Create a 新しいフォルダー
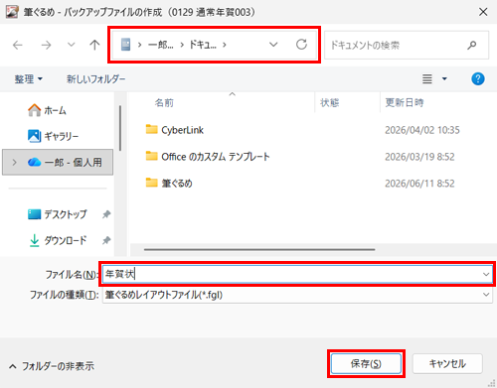The image size is (497, 388). tap(96, 79)
